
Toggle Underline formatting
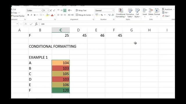pyautogui.click(x=35, y=15)
